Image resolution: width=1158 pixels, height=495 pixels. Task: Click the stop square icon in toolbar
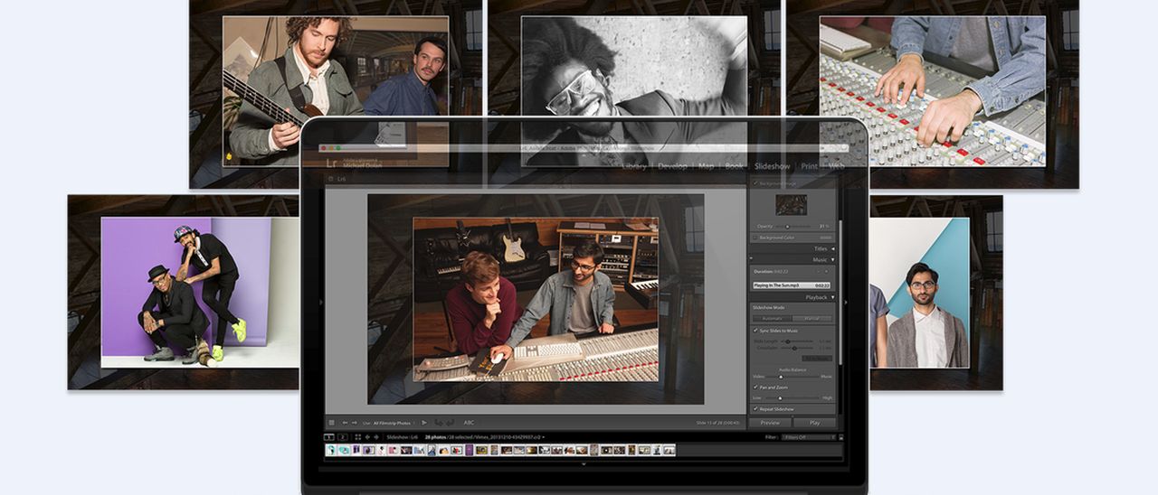pyautogui.click(x=331, y=423)
